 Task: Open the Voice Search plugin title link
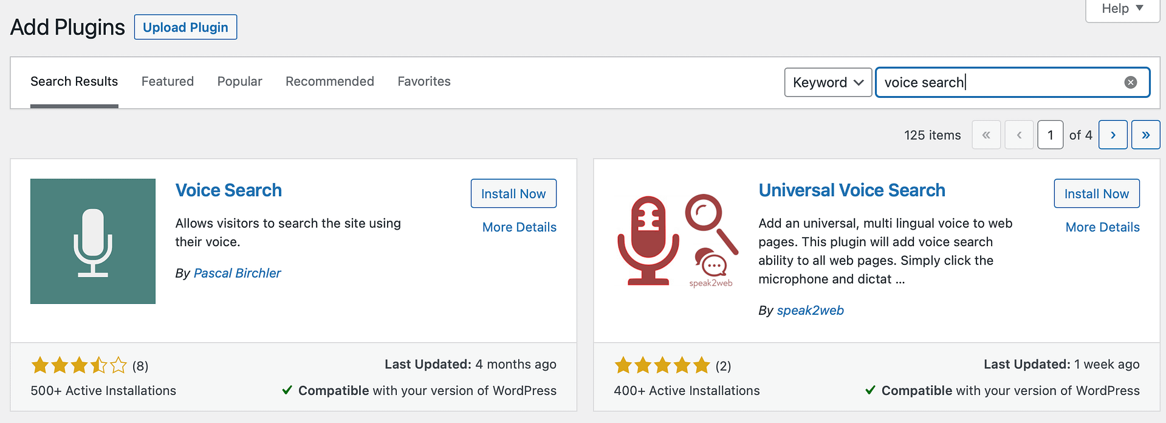click(228, 190)
